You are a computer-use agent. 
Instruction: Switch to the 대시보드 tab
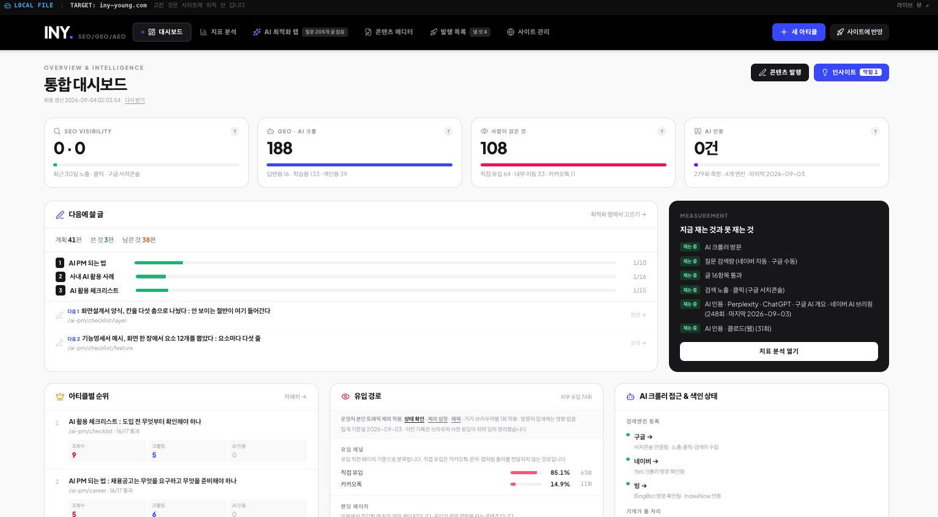click(162, 32)
